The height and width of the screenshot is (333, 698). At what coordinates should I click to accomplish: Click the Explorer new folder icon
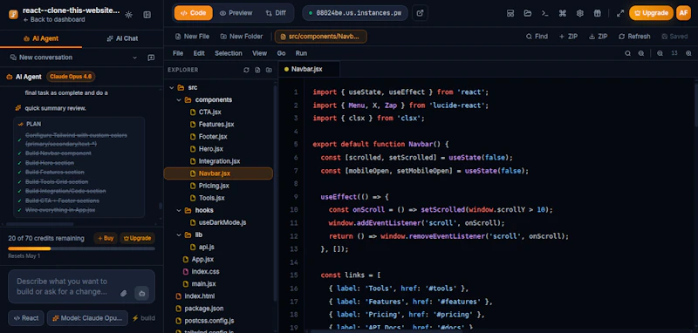269,70
